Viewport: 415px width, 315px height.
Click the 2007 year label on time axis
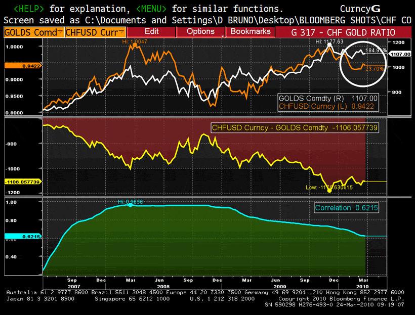coord(74,287)
